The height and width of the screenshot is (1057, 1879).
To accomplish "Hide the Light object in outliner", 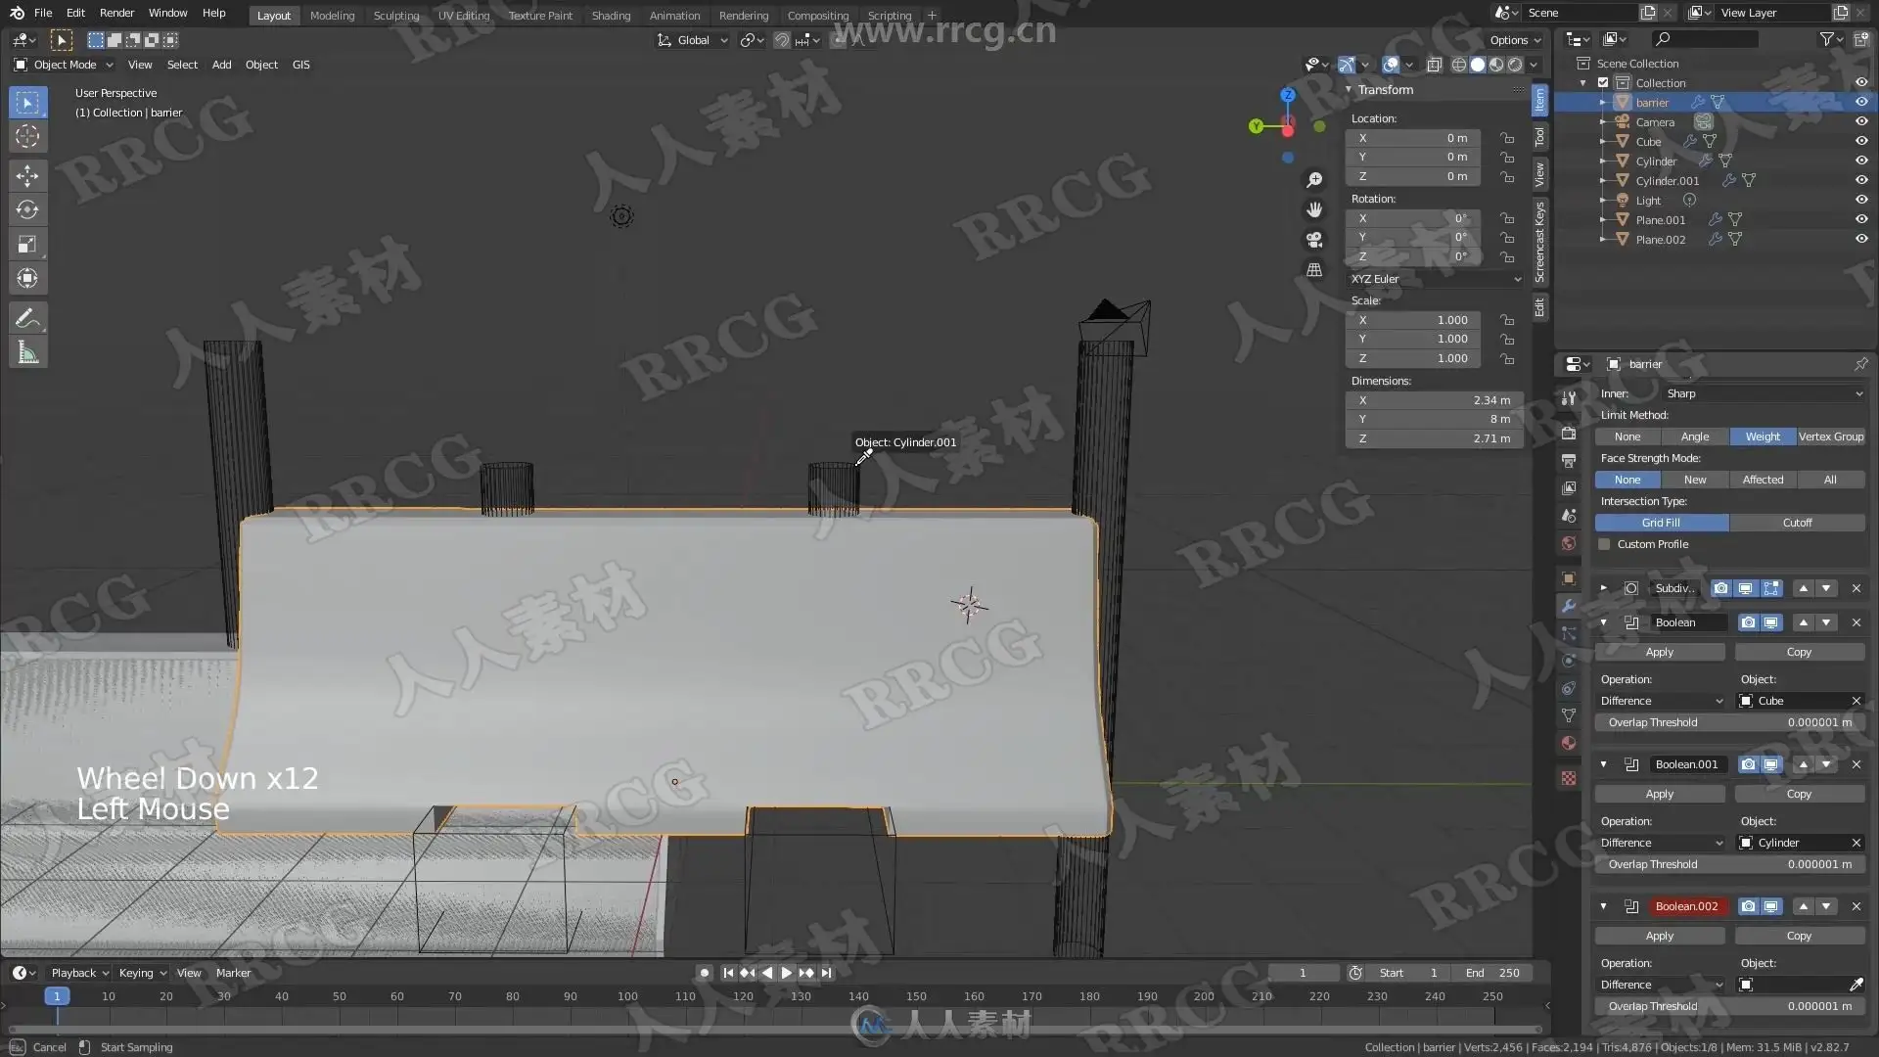I will point(1861,200).
